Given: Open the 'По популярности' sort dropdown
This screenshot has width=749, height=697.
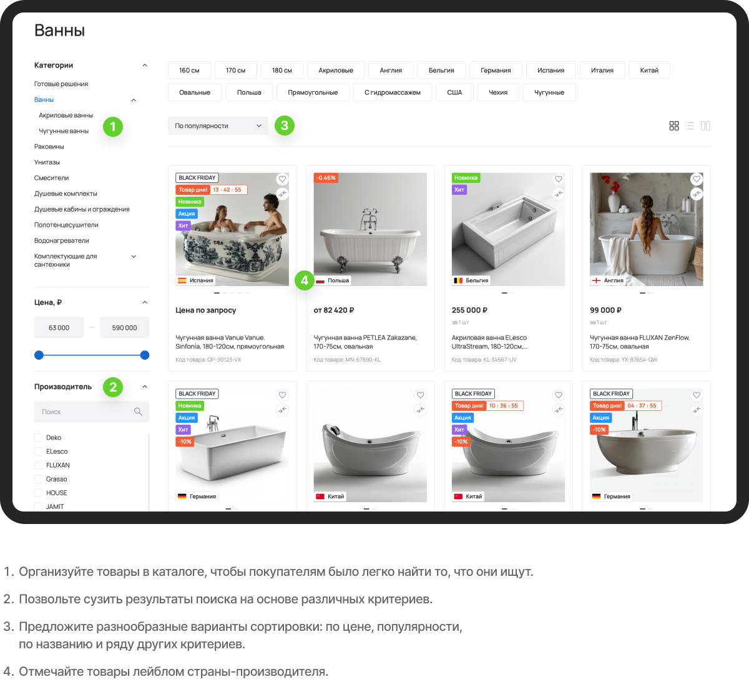Looking at the screenshot, I should click(218, 126).
